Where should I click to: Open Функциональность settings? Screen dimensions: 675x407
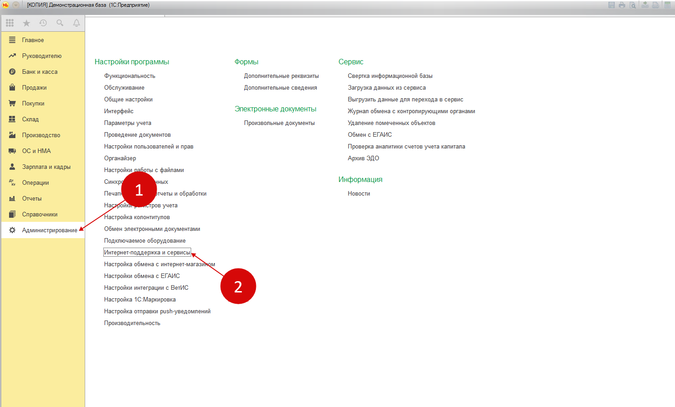tap(130, 76)
